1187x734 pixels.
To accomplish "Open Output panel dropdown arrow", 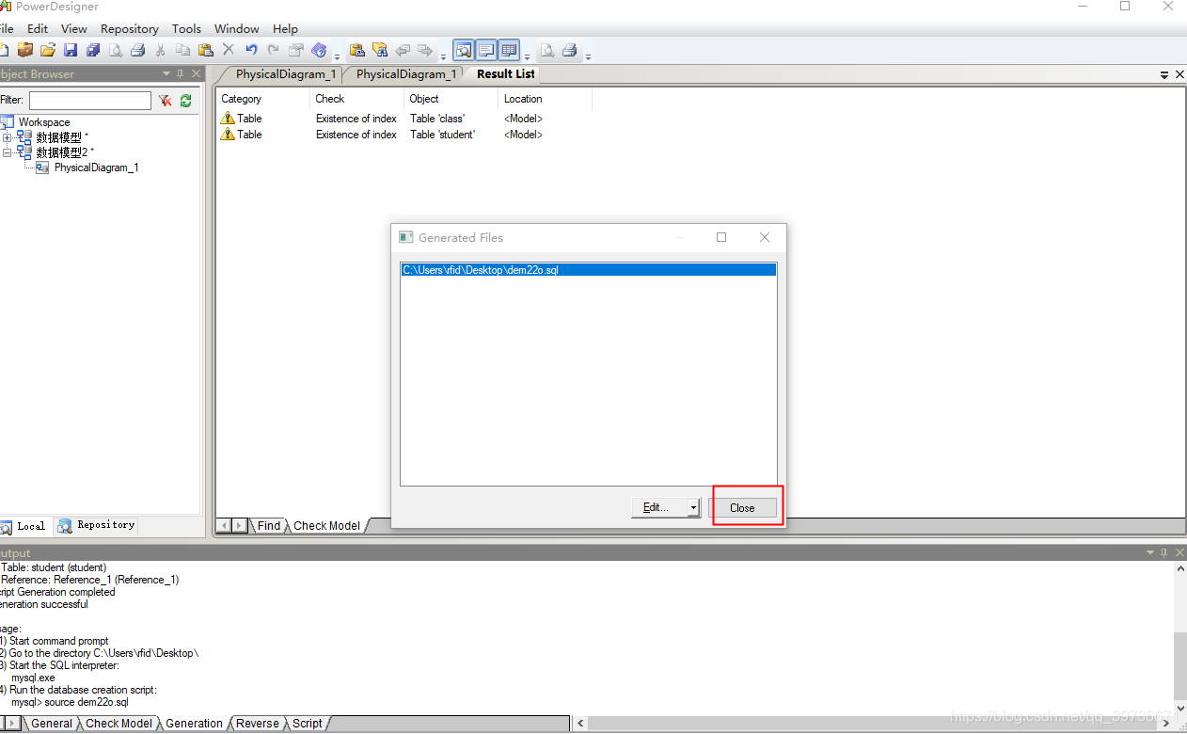I will click(x=1149, y=553).
